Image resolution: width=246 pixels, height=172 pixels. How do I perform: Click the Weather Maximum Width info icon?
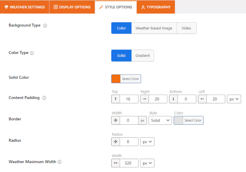(x=59, y=162)
